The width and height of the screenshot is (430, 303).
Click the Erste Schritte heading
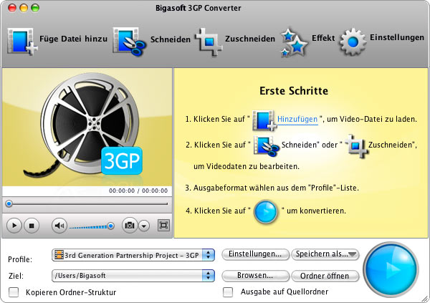point(294,91)
